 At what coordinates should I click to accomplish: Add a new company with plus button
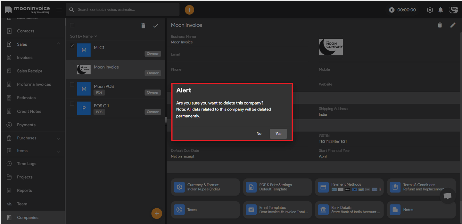157,213
